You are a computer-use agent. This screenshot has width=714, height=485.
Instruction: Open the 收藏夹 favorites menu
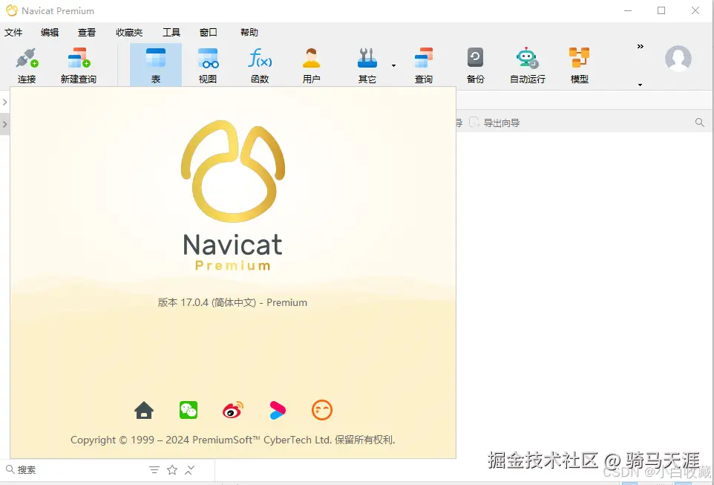129,33
